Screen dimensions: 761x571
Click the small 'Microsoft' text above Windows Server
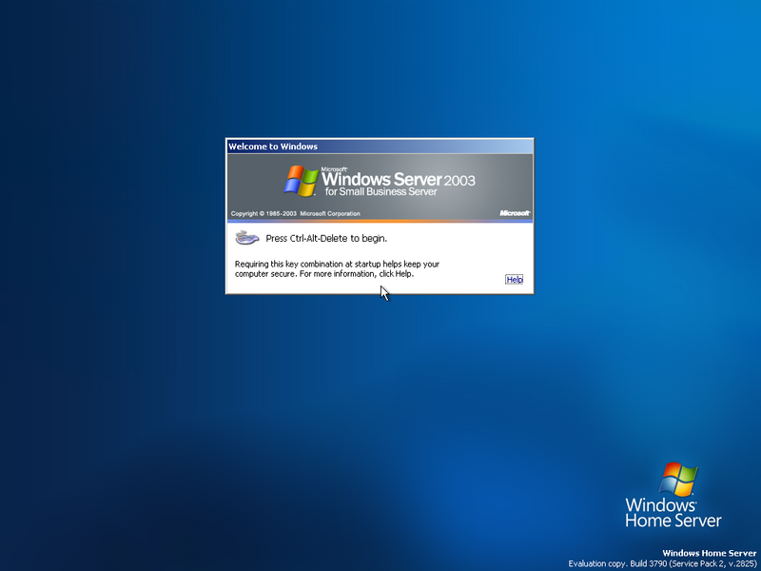click(334, 169)
